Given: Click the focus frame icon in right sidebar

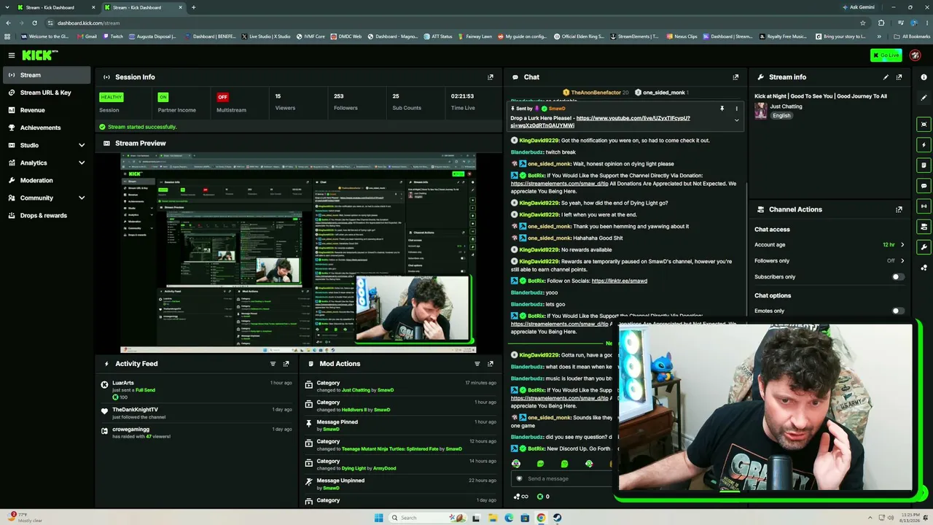Looking at the screenshot, I should (924, 124).
